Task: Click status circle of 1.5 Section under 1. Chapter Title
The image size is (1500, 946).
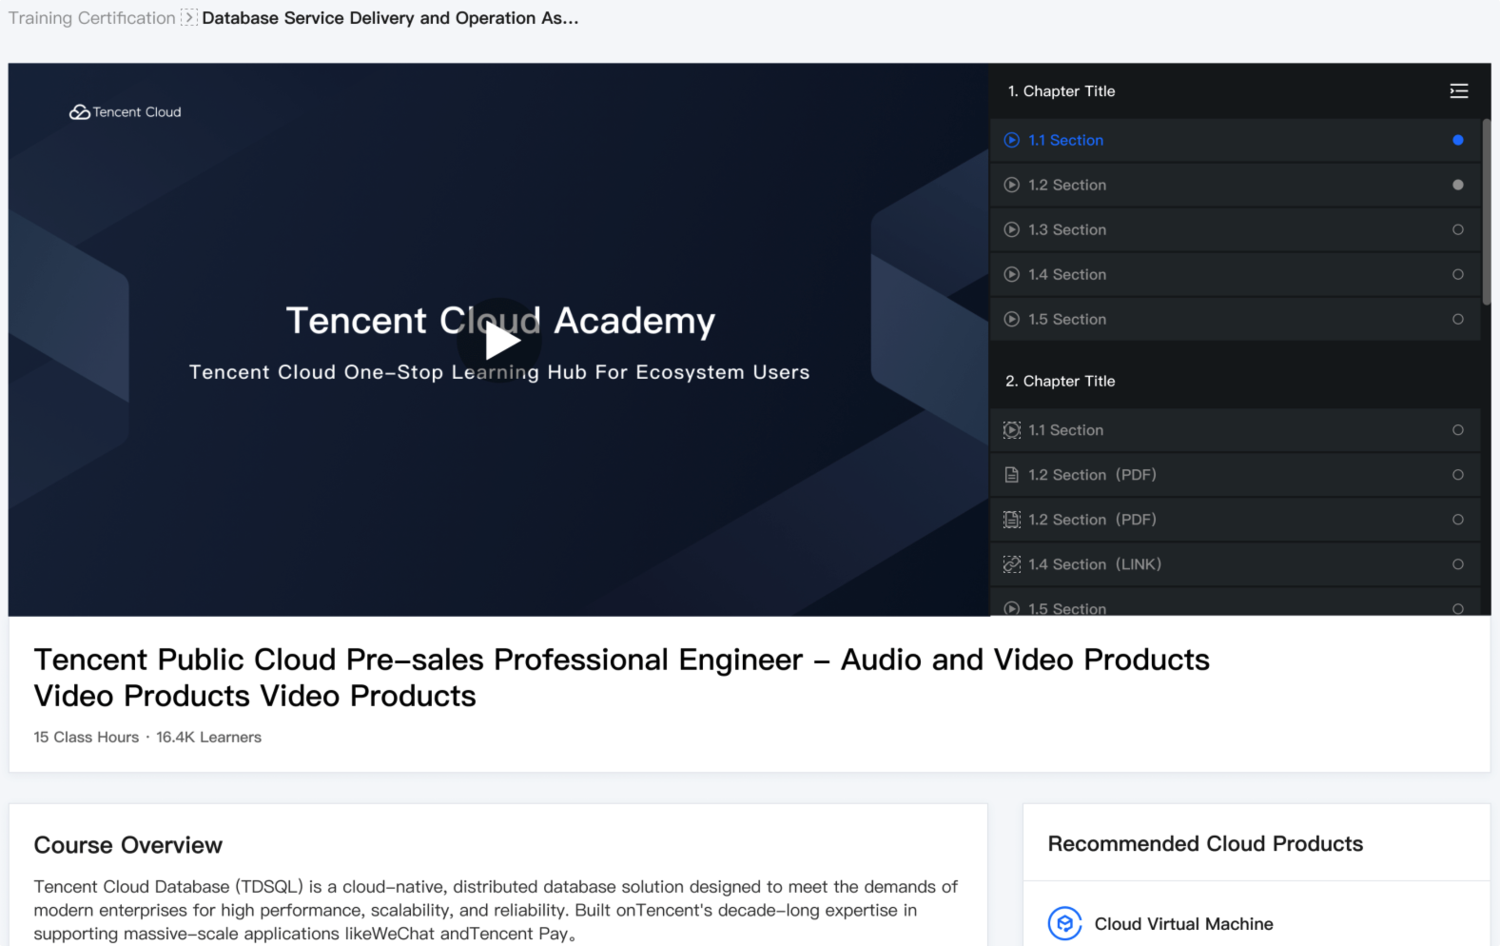Action: click(x=1458, y=320)
